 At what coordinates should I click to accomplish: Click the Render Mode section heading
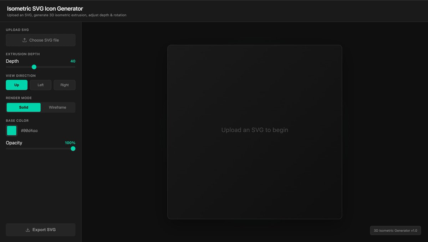pos(19,98)
